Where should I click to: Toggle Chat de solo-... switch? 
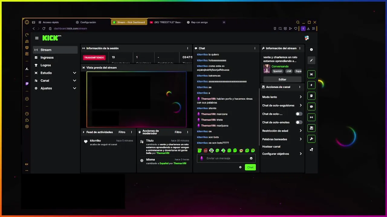tap(299, 114)
